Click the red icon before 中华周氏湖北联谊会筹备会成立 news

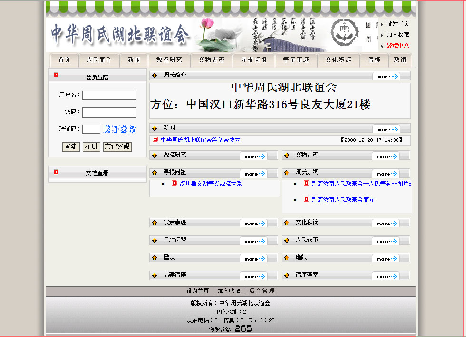tap(155, 140)
